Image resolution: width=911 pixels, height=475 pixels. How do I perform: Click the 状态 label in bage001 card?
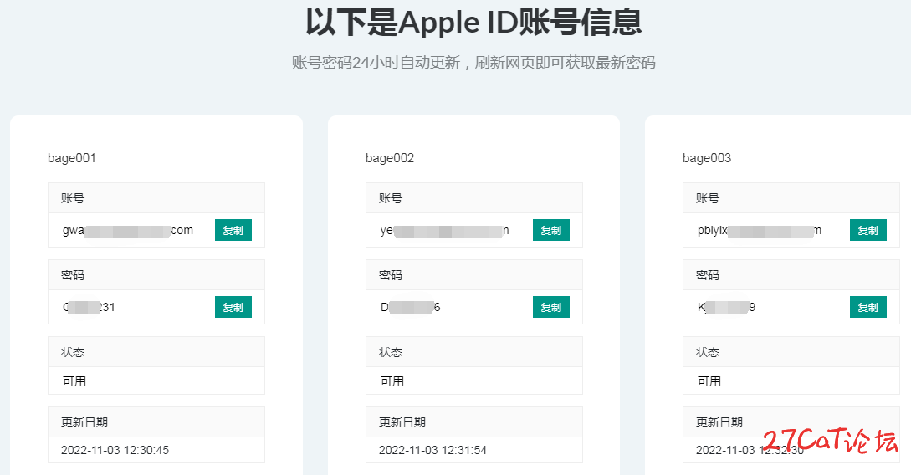73,352
